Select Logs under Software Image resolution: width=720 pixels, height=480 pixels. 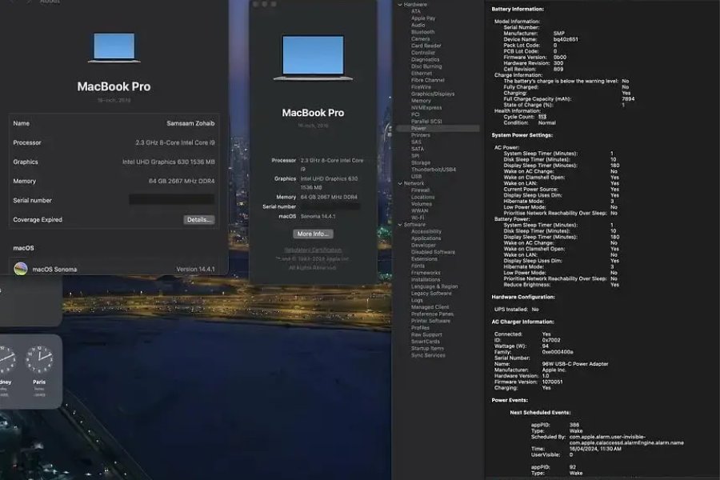pyautogui.click(x=417, y=301)
